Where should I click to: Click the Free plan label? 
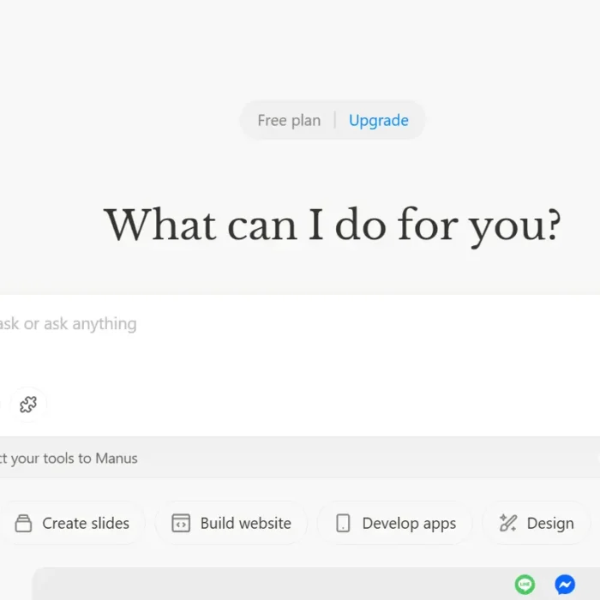(x=289, y=121)
